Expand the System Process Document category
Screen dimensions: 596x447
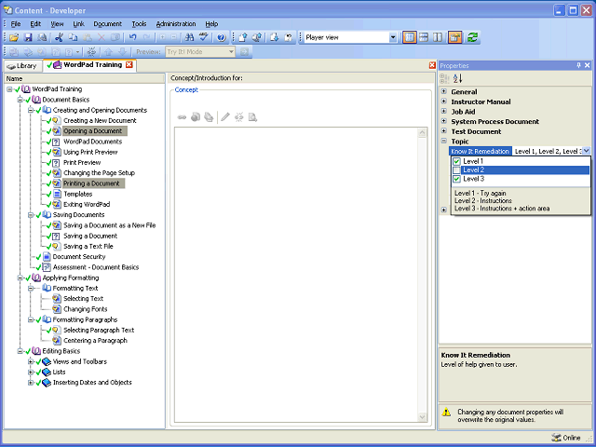443,121
